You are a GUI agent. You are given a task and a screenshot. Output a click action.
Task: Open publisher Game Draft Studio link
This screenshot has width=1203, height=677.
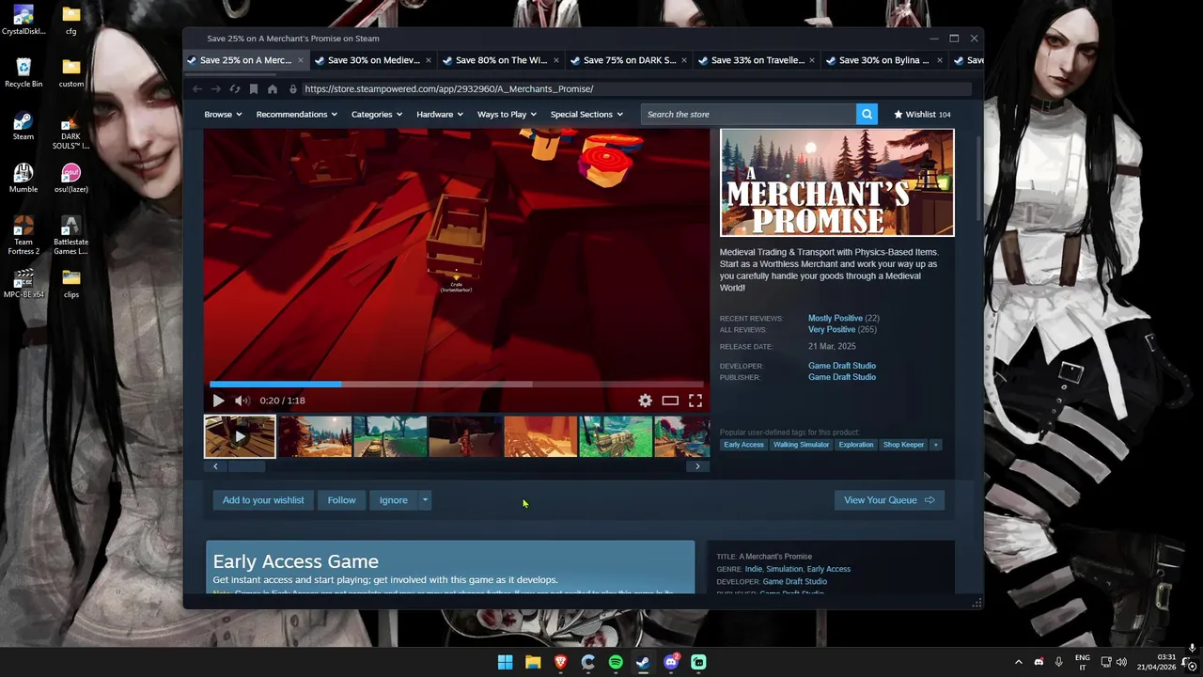[842, 377]
